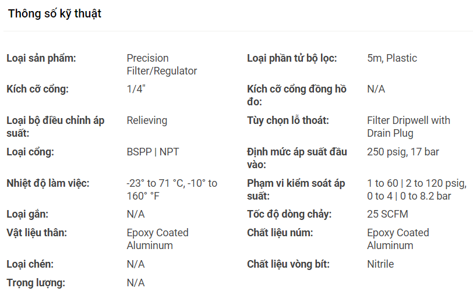Screen dimensions: 473x302
Task: Click the 'Filter Dripwell with Drain Plug' value
Action: [x=408, y=127]
